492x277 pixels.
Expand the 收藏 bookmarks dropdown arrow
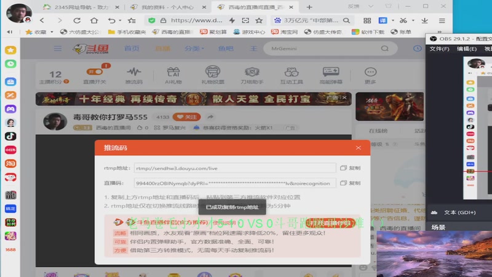coord(52,32)
